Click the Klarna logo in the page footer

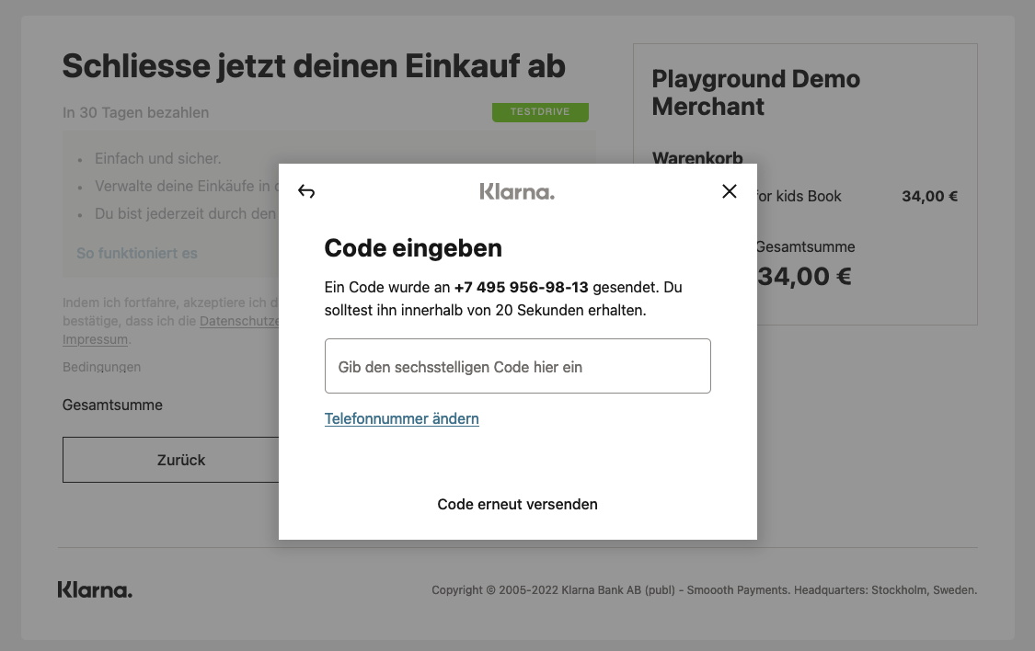click(95, 589)
